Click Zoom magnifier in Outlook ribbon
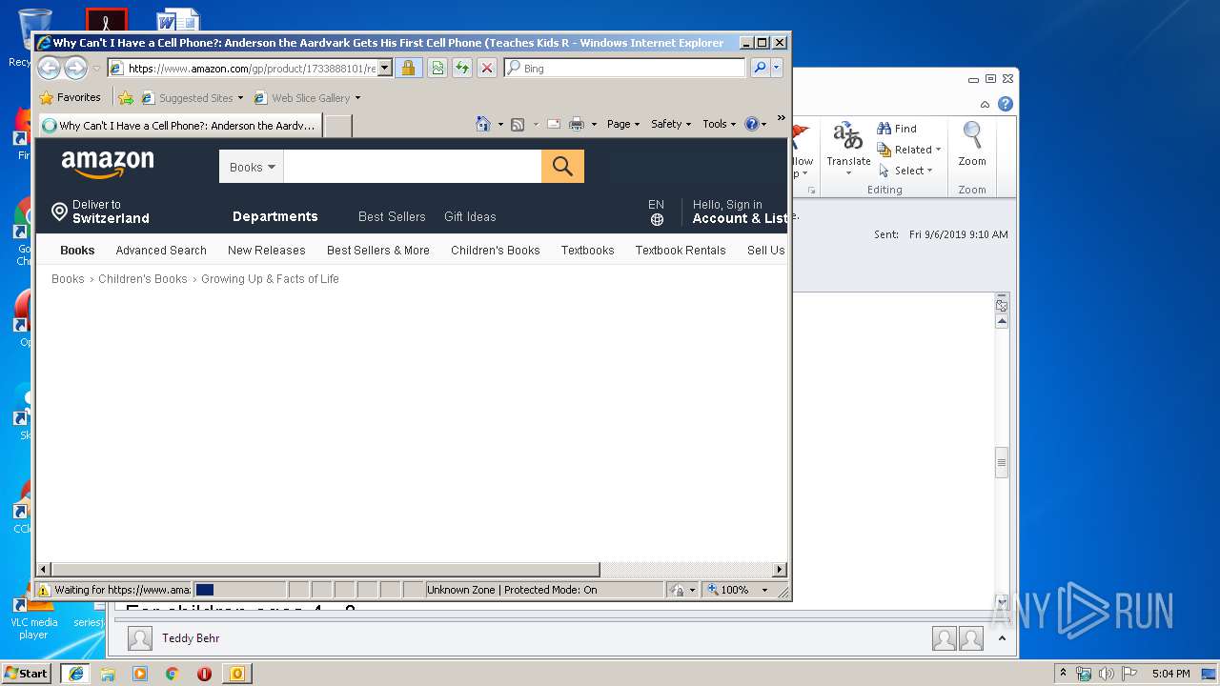The image size is (1220, 686). [x=972, y=145]
